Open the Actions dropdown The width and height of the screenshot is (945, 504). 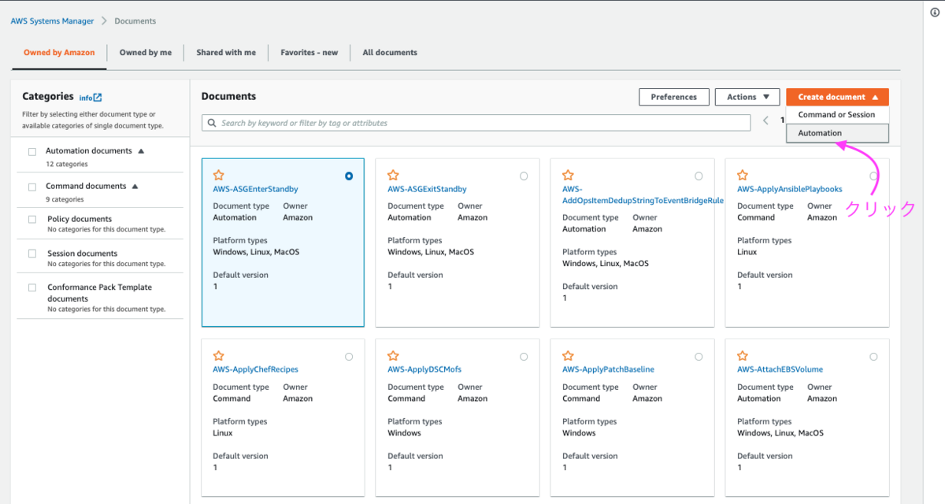coord(747,97)
